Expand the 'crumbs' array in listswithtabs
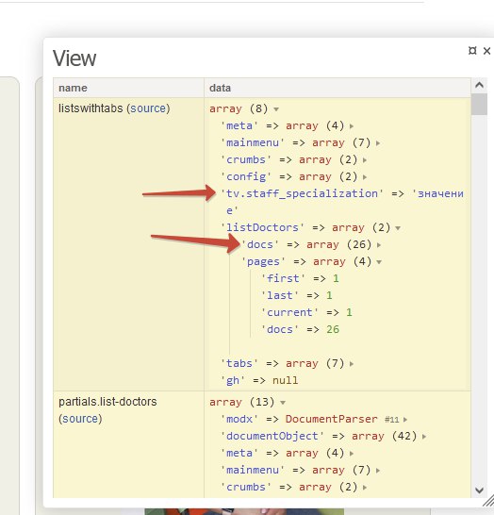 pos(365,160)
